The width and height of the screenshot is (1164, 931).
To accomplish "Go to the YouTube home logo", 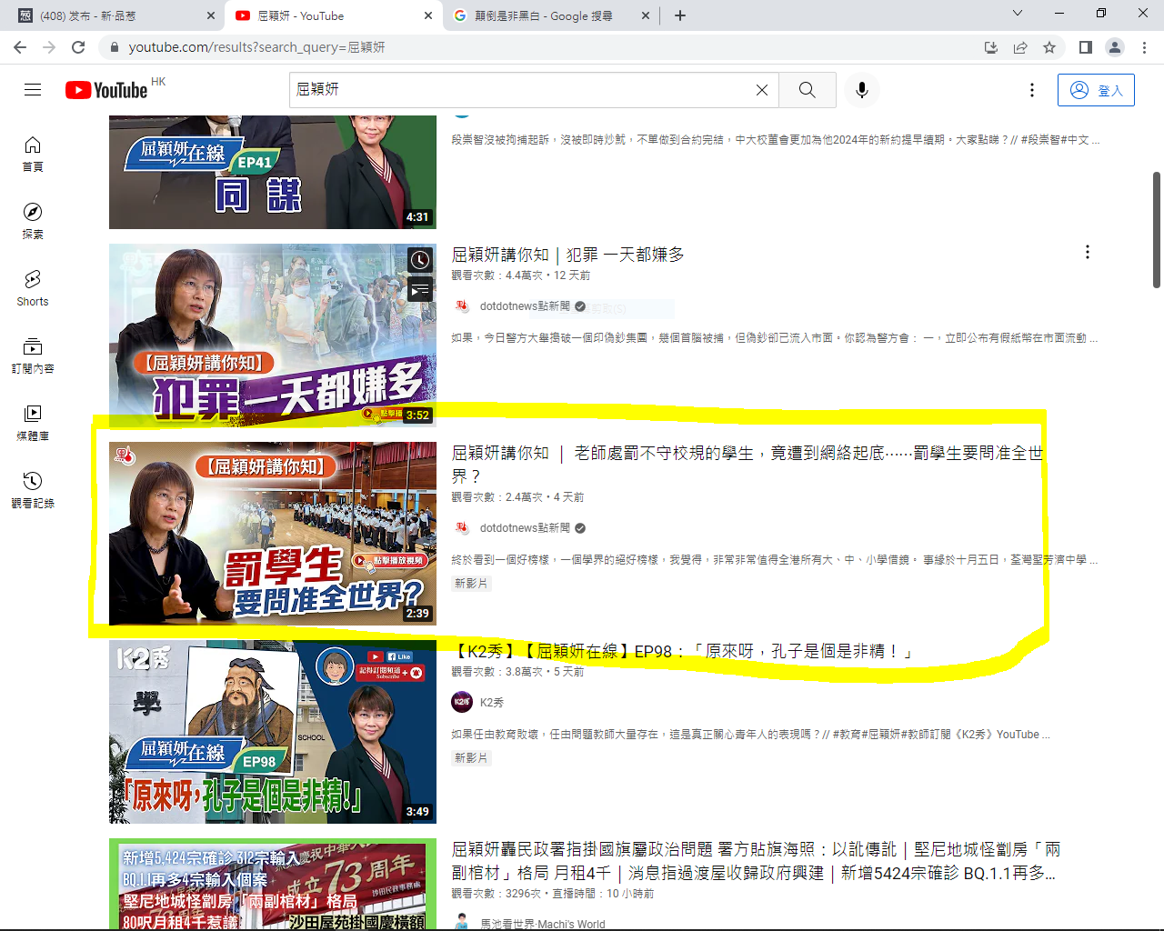I will coord(106,90).
